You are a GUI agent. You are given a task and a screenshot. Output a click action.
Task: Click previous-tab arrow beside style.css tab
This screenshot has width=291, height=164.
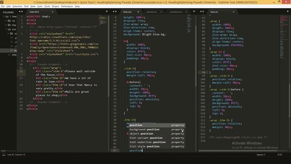pyautogui.click(x=201, y=11)
